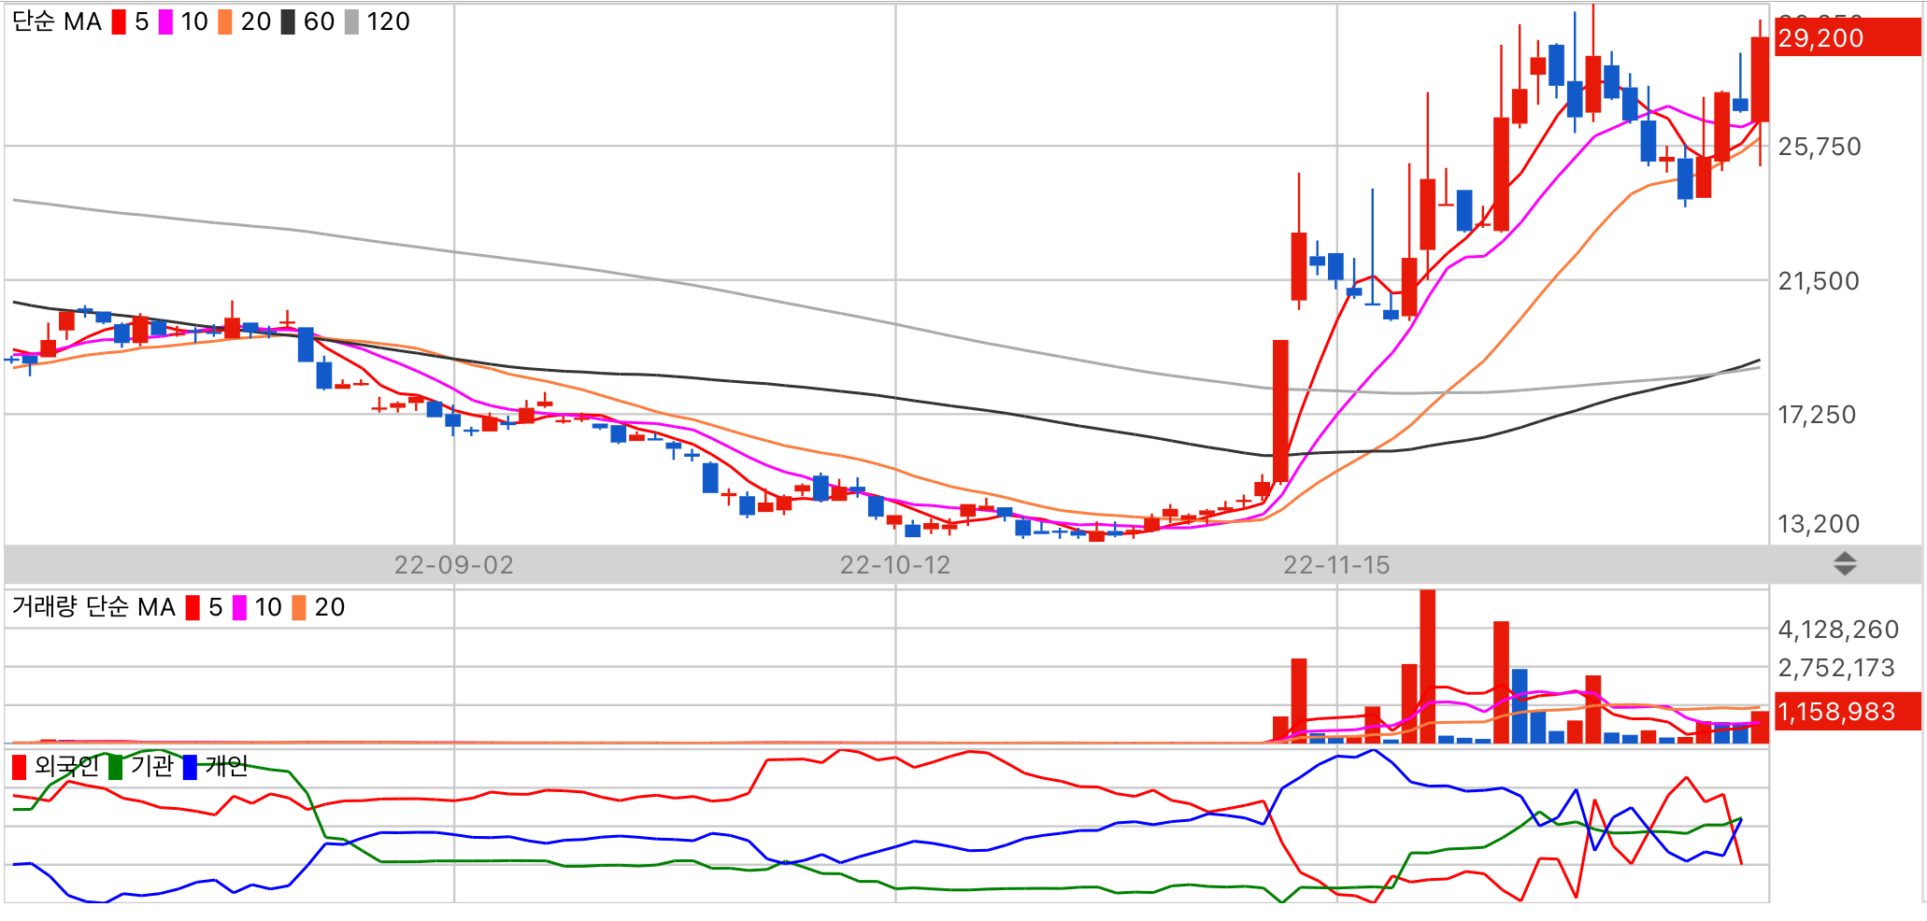Click the black 60-day MA color swatch

click(288, 21)
